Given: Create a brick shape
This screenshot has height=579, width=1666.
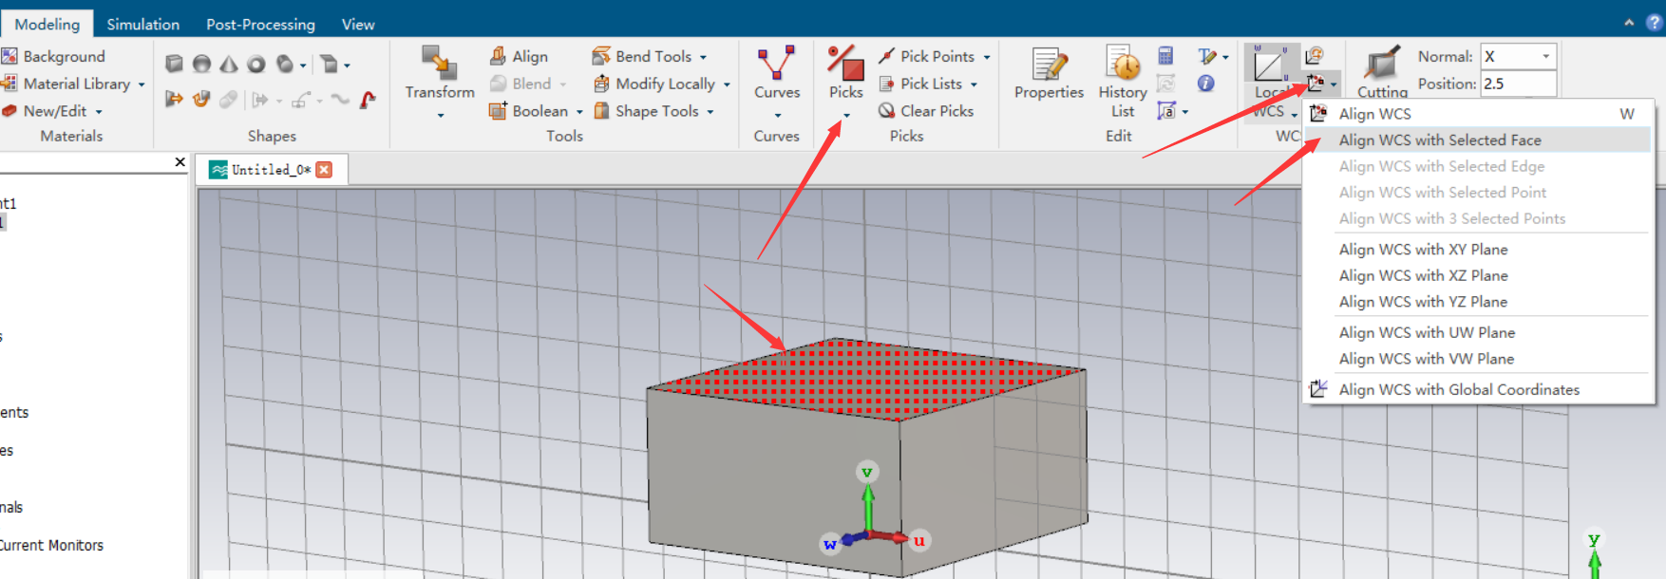Looking at the screenshot, I should [174, 64].
